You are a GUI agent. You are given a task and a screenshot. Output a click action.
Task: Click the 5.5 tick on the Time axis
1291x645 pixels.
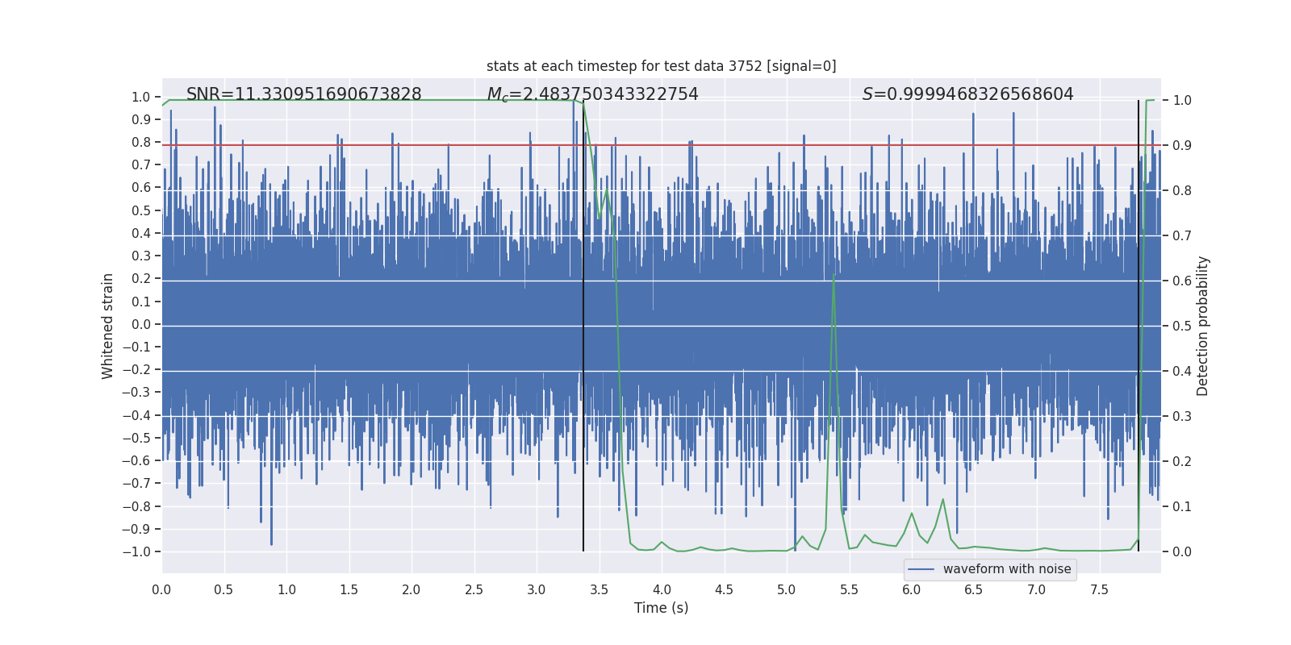849,589
